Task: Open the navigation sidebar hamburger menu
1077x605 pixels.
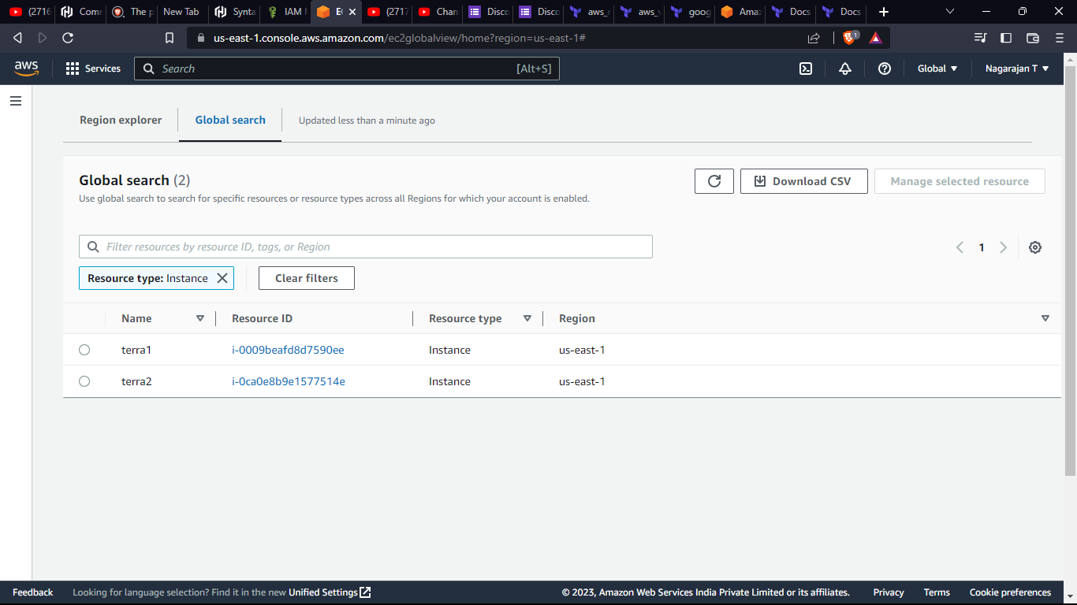Action: click(x=15, y=101)
